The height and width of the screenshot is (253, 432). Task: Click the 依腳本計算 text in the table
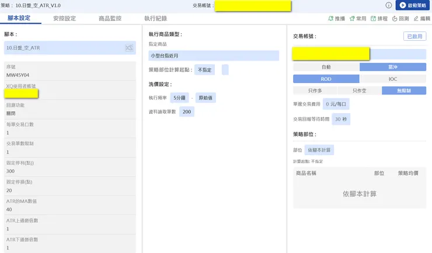pos(360,194)
